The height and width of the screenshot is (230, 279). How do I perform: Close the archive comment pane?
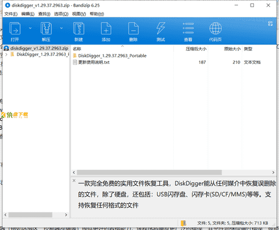click(74, 180)
